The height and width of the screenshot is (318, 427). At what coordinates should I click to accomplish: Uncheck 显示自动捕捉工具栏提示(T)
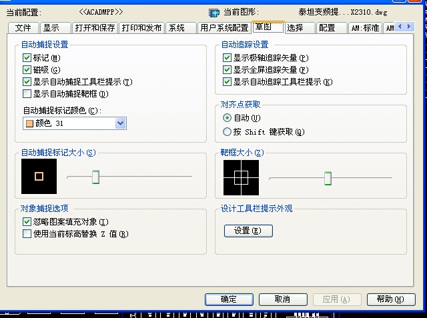[27, 81]
